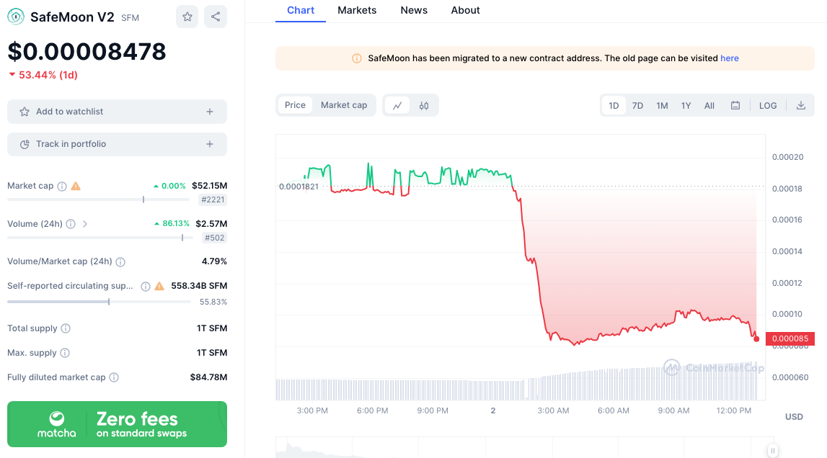
Task: Select the line chart view icon
Action: coord(397,105)
